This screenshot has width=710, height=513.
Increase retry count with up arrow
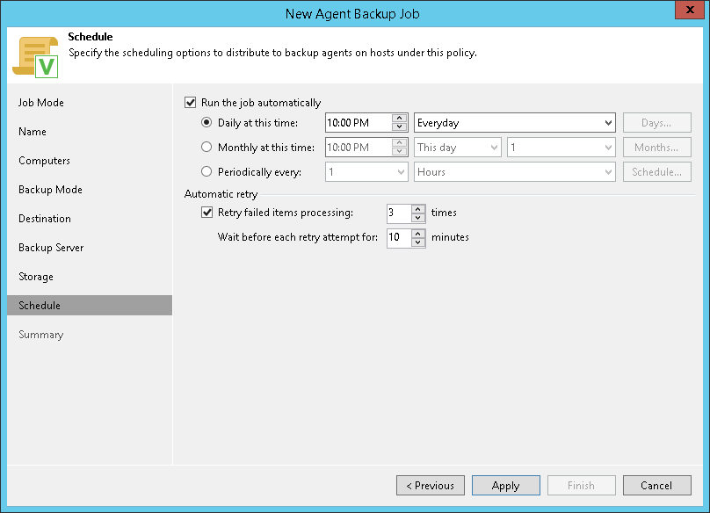[418, 208]
